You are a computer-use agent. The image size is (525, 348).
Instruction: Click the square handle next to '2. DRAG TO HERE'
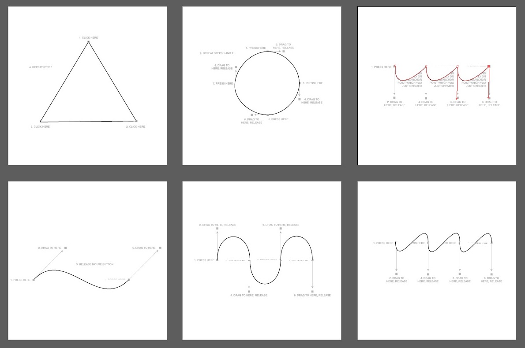(66, 248)
